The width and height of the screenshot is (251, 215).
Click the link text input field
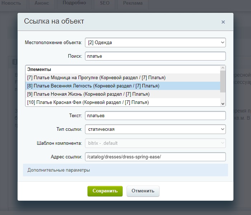(155, 116)
